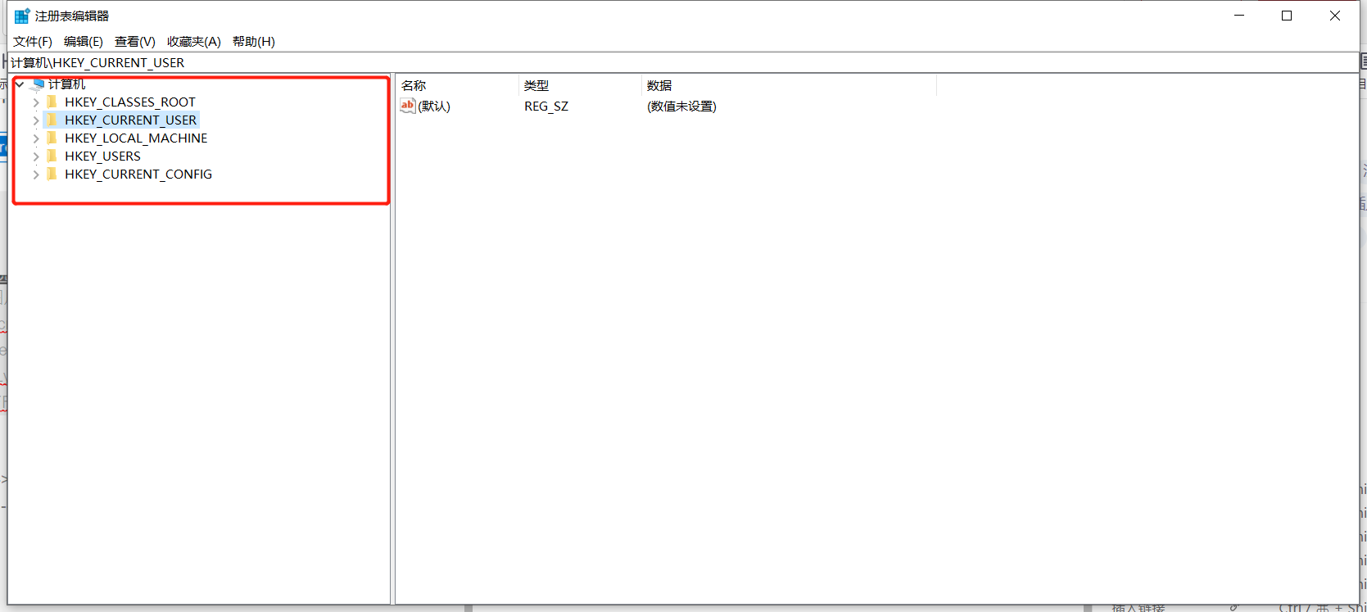
Task: Open the 收藏夹(A) menu
Action: [194, 41]
